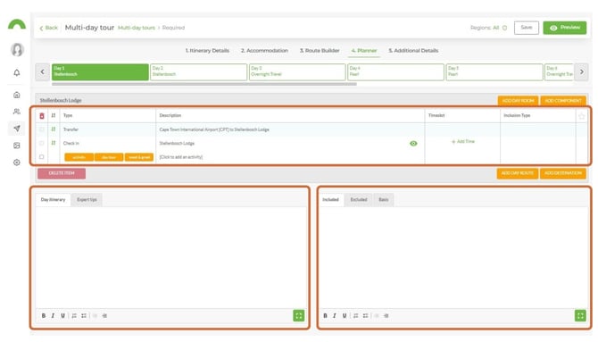Screen dimensions: 598x342
Task: Open the contacts people icon in sidebar
Action: (17, 112)
